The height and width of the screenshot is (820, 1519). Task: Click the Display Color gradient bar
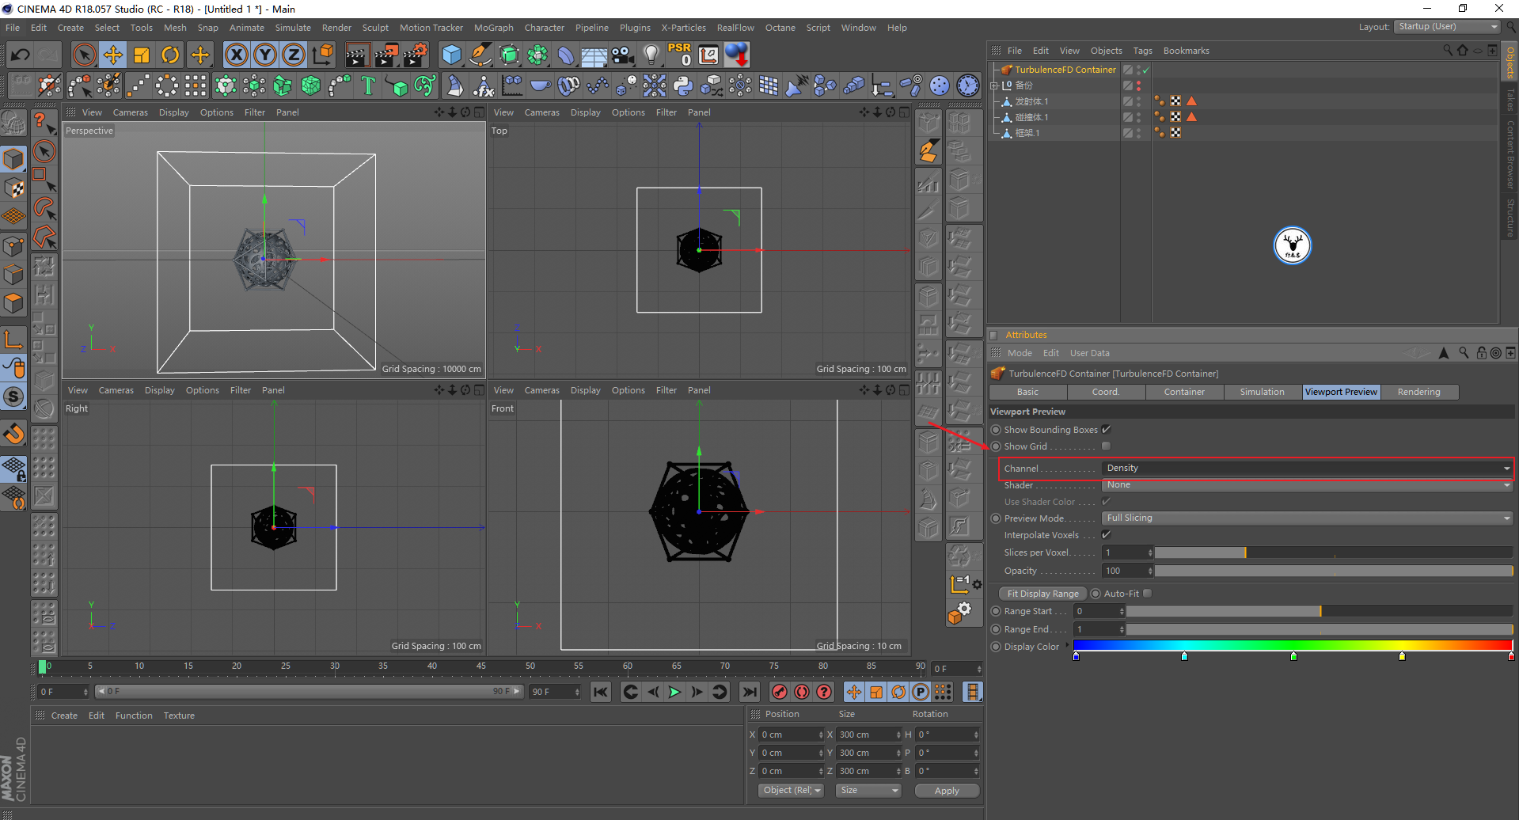[1293, 646]
